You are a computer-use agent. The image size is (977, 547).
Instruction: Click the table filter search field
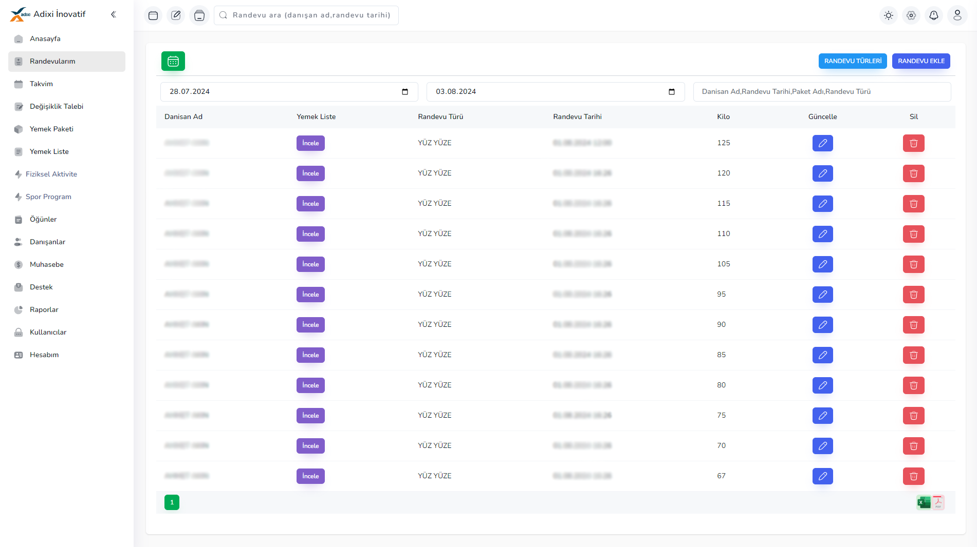point(822,92)
